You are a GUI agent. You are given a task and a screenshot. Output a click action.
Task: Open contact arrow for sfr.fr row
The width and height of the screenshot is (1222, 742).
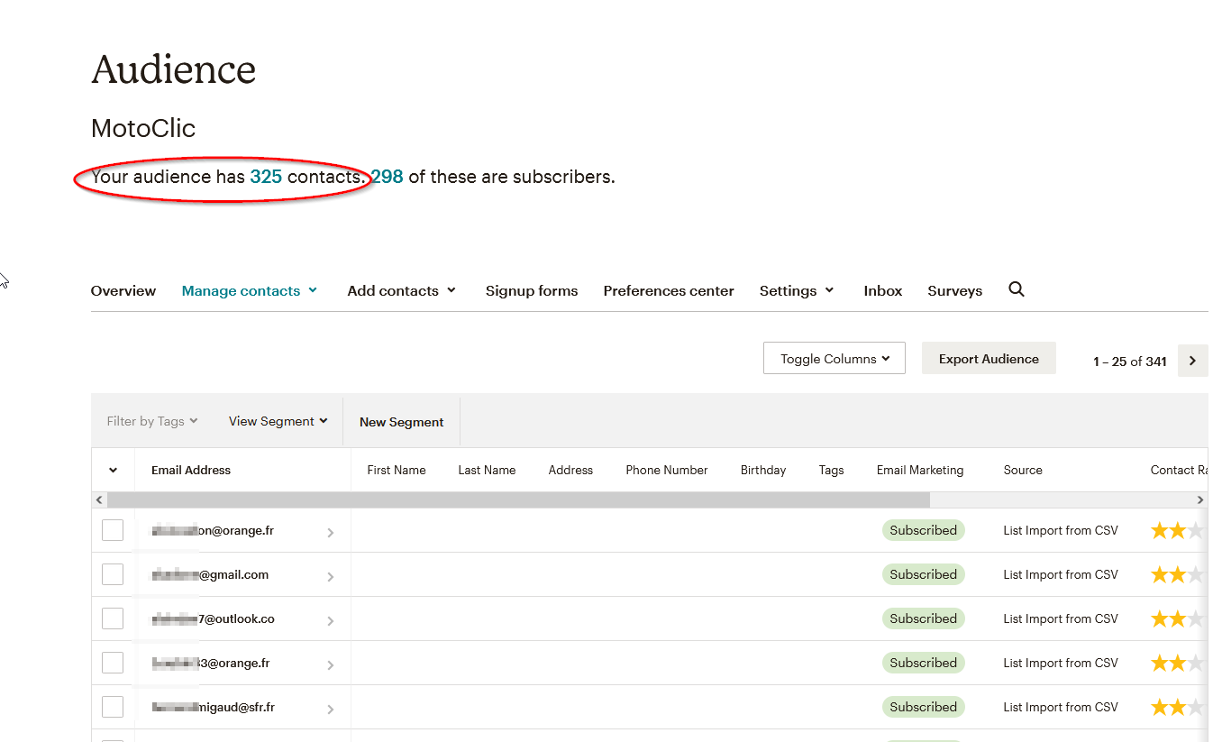[330, 710]
